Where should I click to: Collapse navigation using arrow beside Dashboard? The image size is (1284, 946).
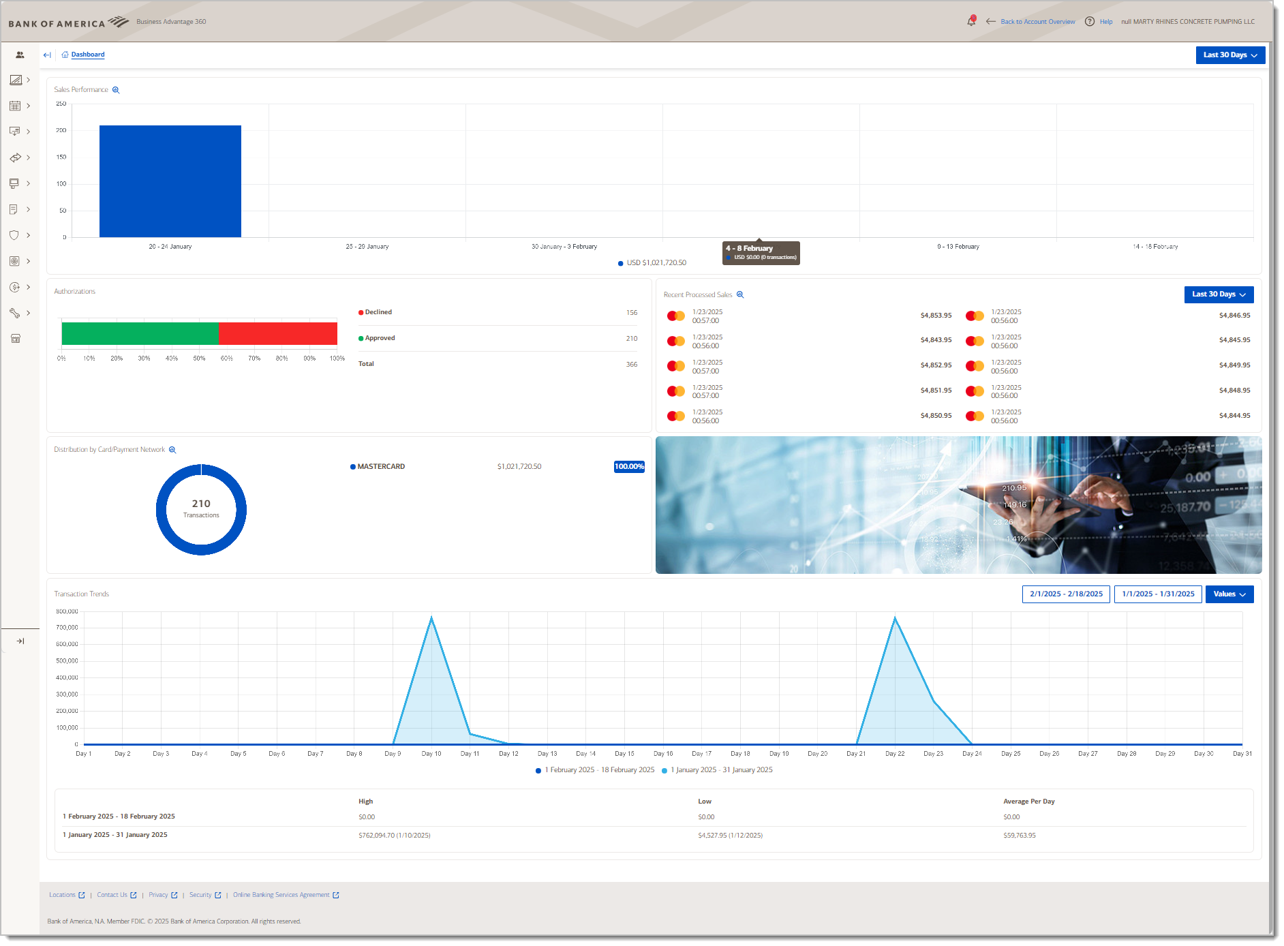[47, 55]
